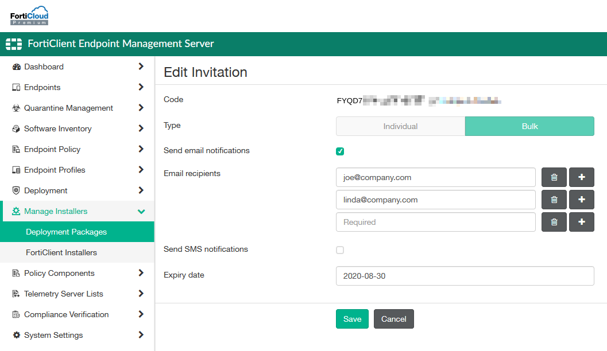The width and height of the screenshot is (607, 351).
Task: Open Quarantine Management via its sidebar icon
Action: point(17,108)
